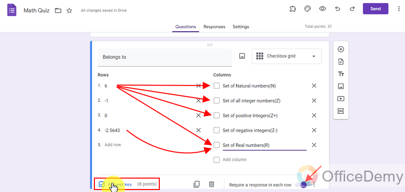Remove Set of all integer numbers(Z) column
The height and width of the screenshot is (192, 405).
pos(314,100)
